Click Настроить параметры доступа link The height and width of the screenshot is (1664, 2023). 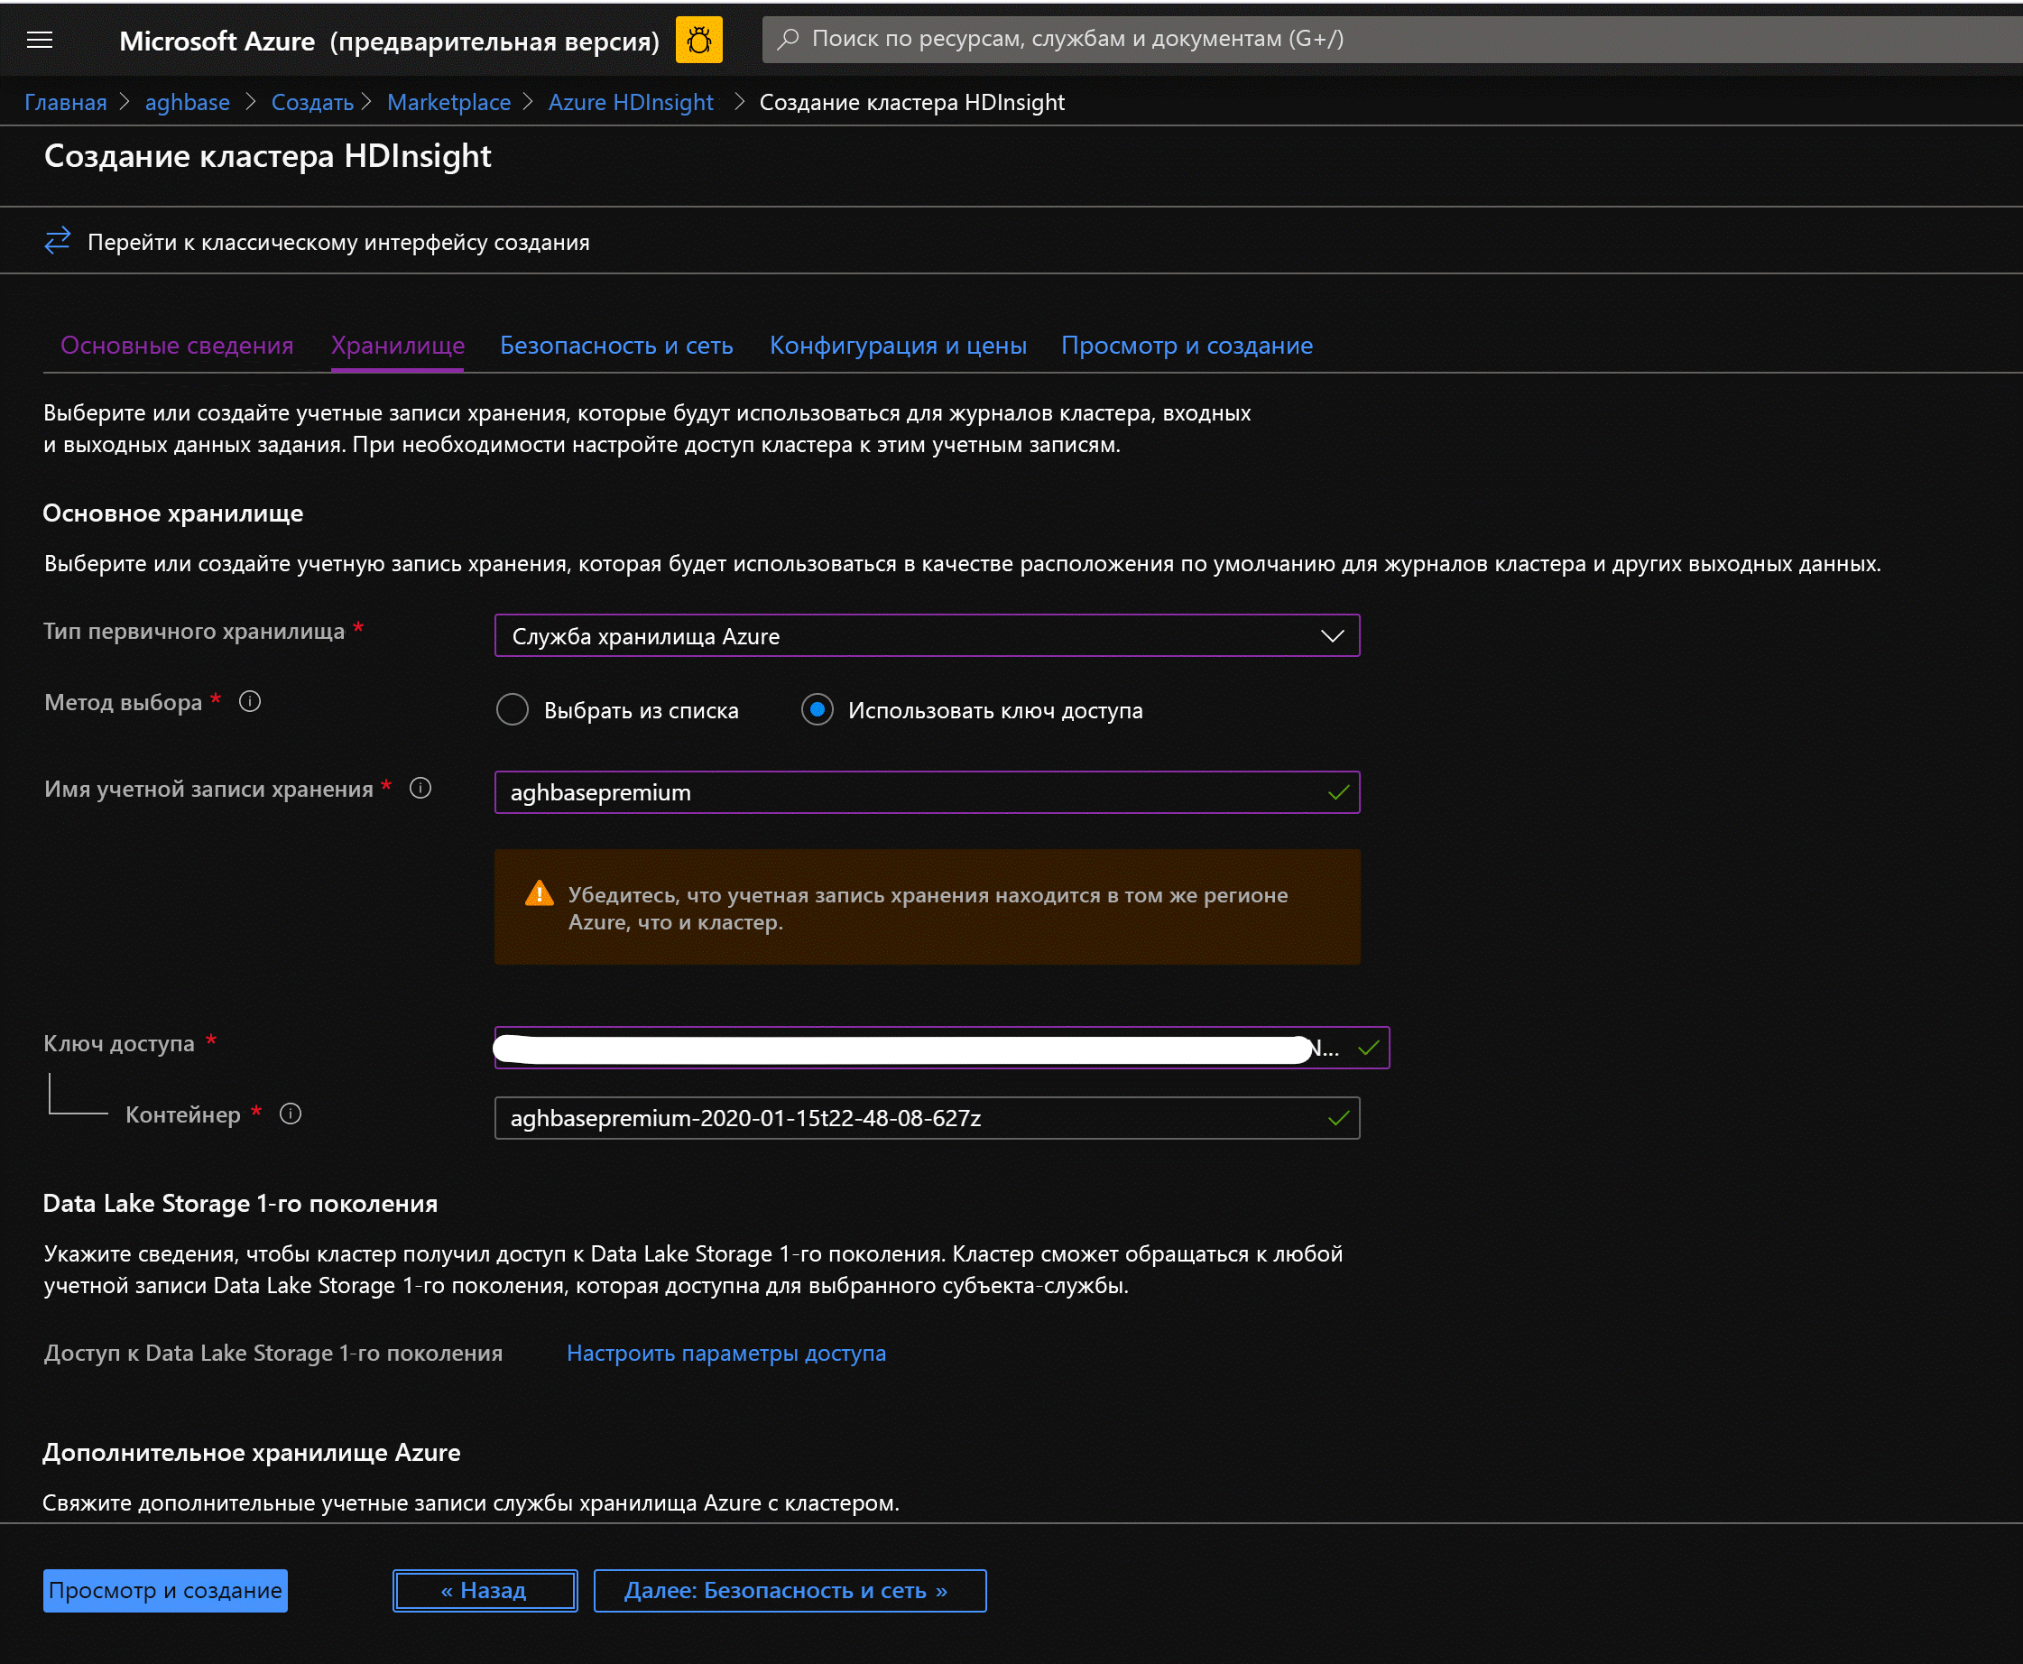click(726, 1353)
